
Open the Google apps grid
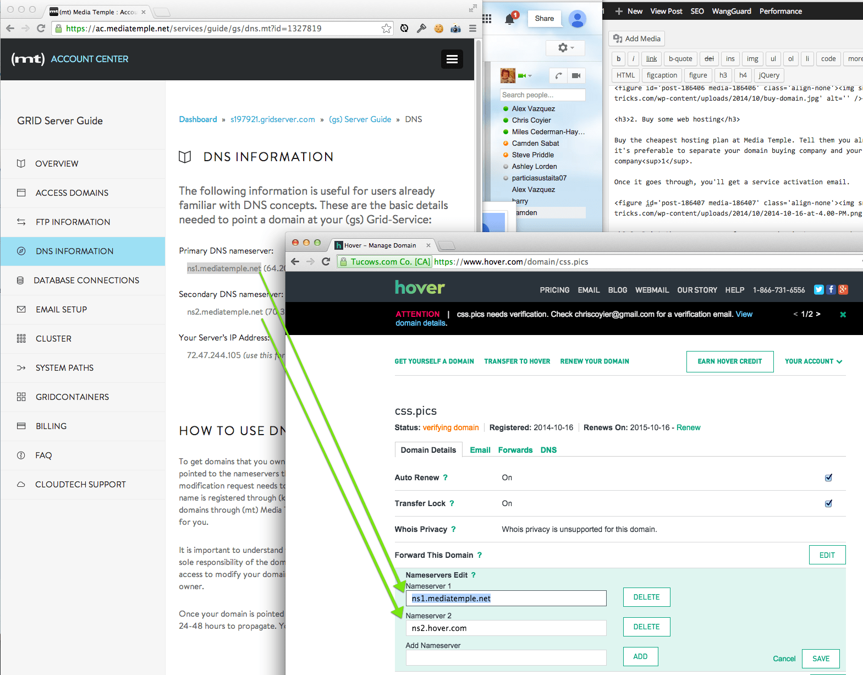coord(487,19)
